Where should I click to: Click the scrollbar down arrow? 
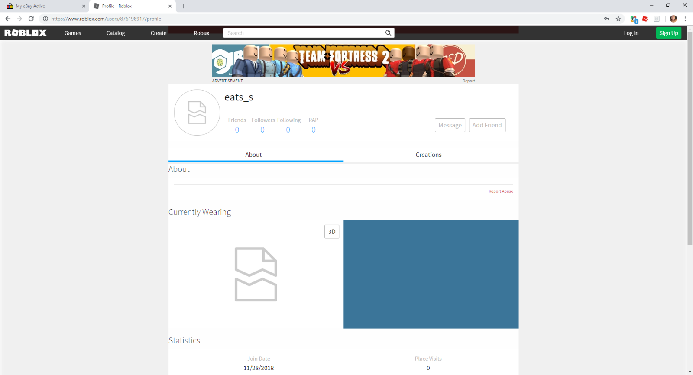tap(690, 372)
